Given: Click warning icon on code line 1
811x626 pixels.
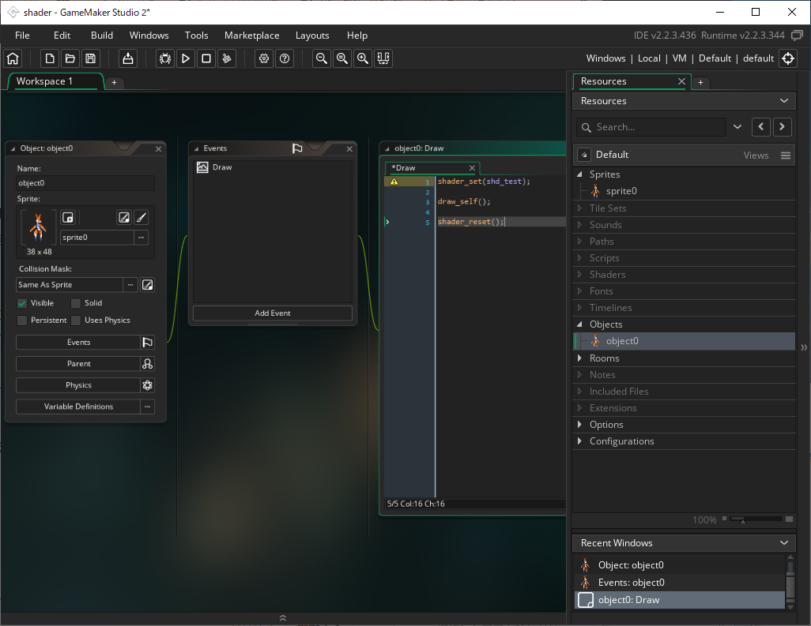Looking at the screenshot, I should coord(394,182).
